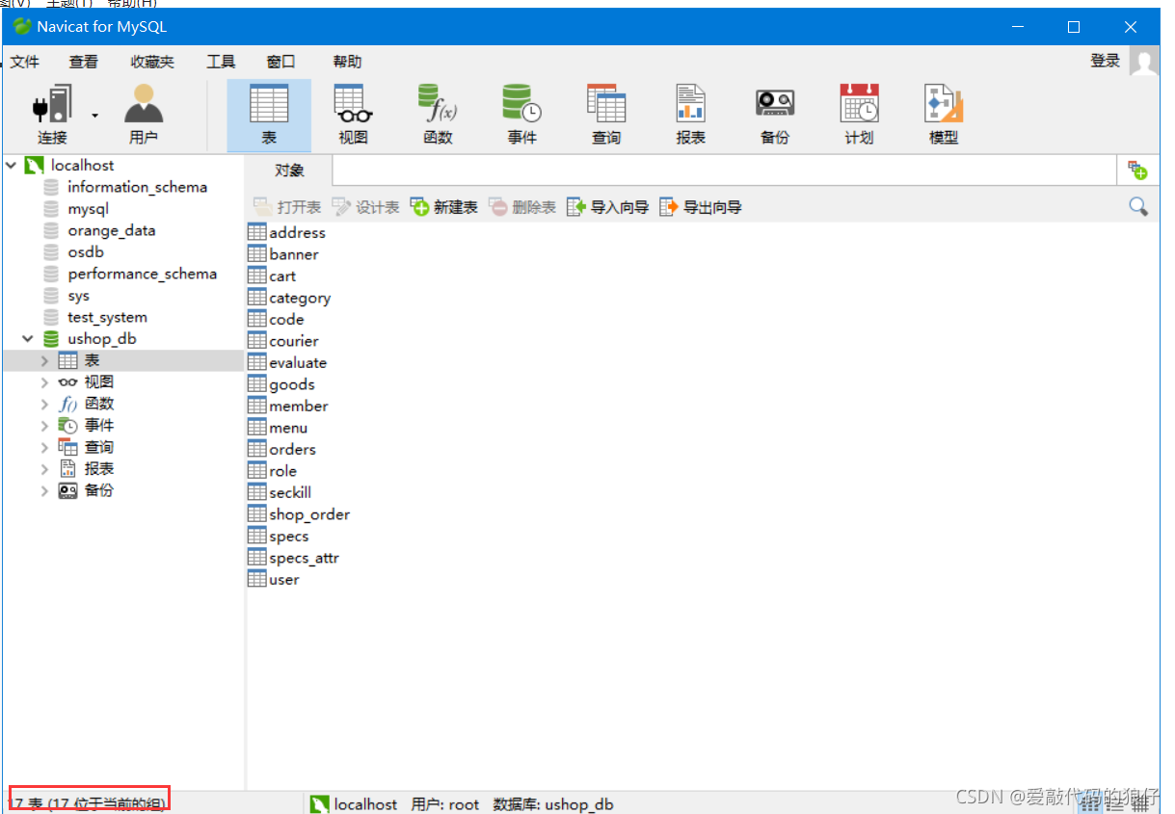Screen dimensions: 1175x814
Task: Click the new object tab plus icon
Action: pyautogui.click(x=1138, y=171)
